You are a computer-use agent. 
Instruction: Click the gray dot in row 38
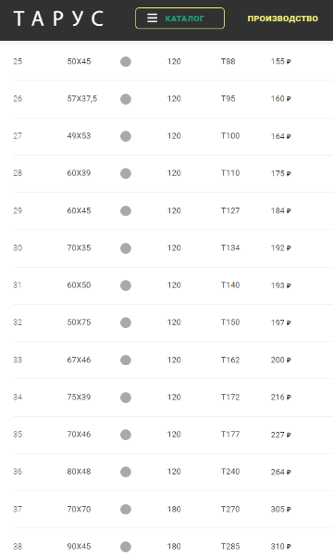click(x=126, y=547)
